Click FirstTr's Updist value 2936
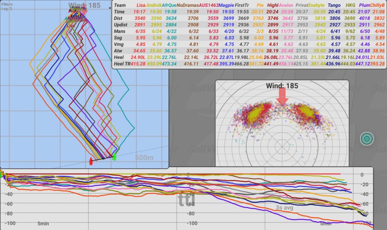The image size is (387, 230). (243, 25)
